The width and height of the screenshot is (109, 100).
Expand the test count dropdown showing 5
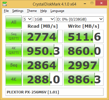[28, 19]
